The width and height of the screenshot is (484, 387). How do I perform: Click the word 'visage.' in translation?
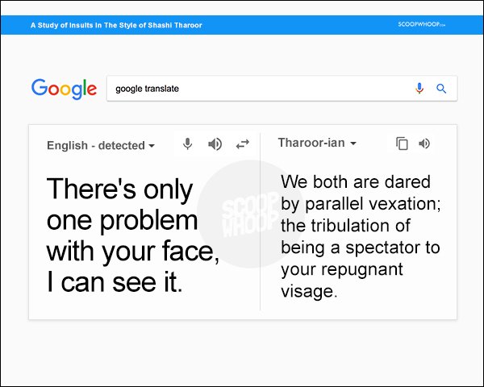coord(309,291)
